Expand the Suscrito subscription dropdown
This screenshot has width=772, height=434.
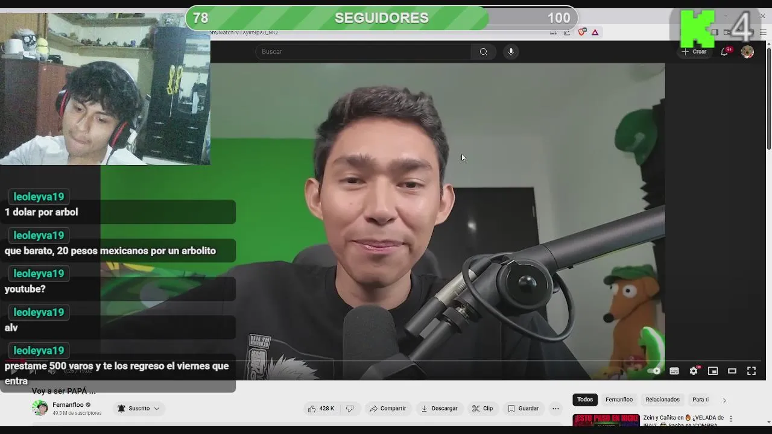click(139, 409)
